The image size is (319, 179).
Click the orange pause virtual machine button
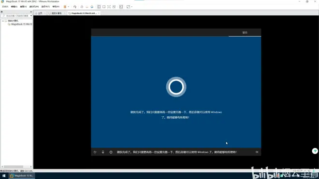[x=65, y=7]
